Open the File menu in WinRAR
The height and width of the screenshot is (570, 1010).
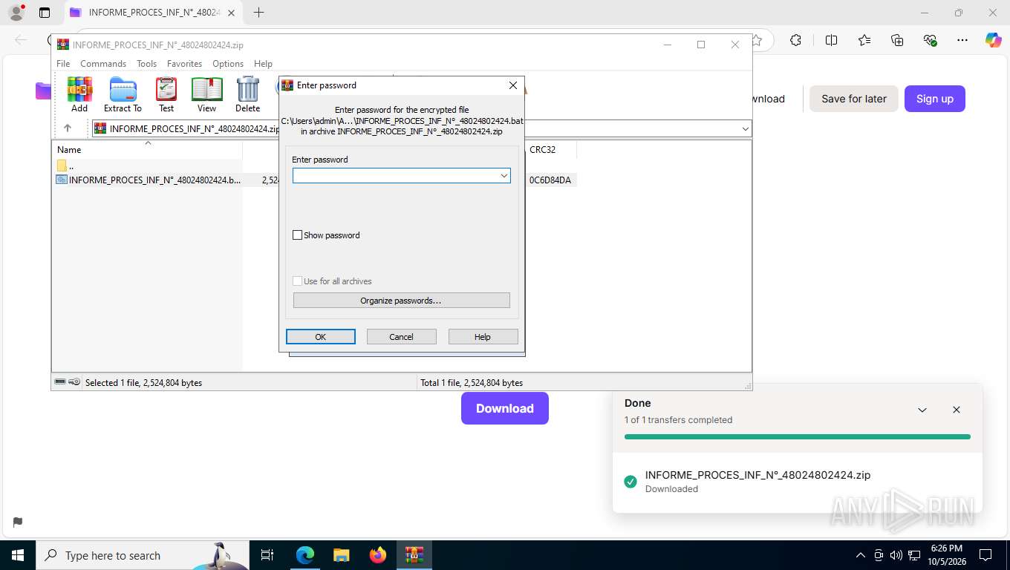click(x=63, y=64)
